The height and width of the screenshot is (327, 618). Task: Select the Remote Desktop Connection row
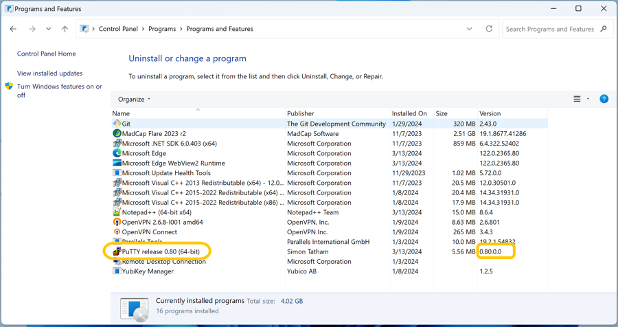click(x=329, y=261)
